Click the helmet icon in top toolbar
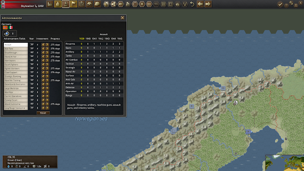Image resolution: width=304 pixels, height=171 pixels. (97, 4)
